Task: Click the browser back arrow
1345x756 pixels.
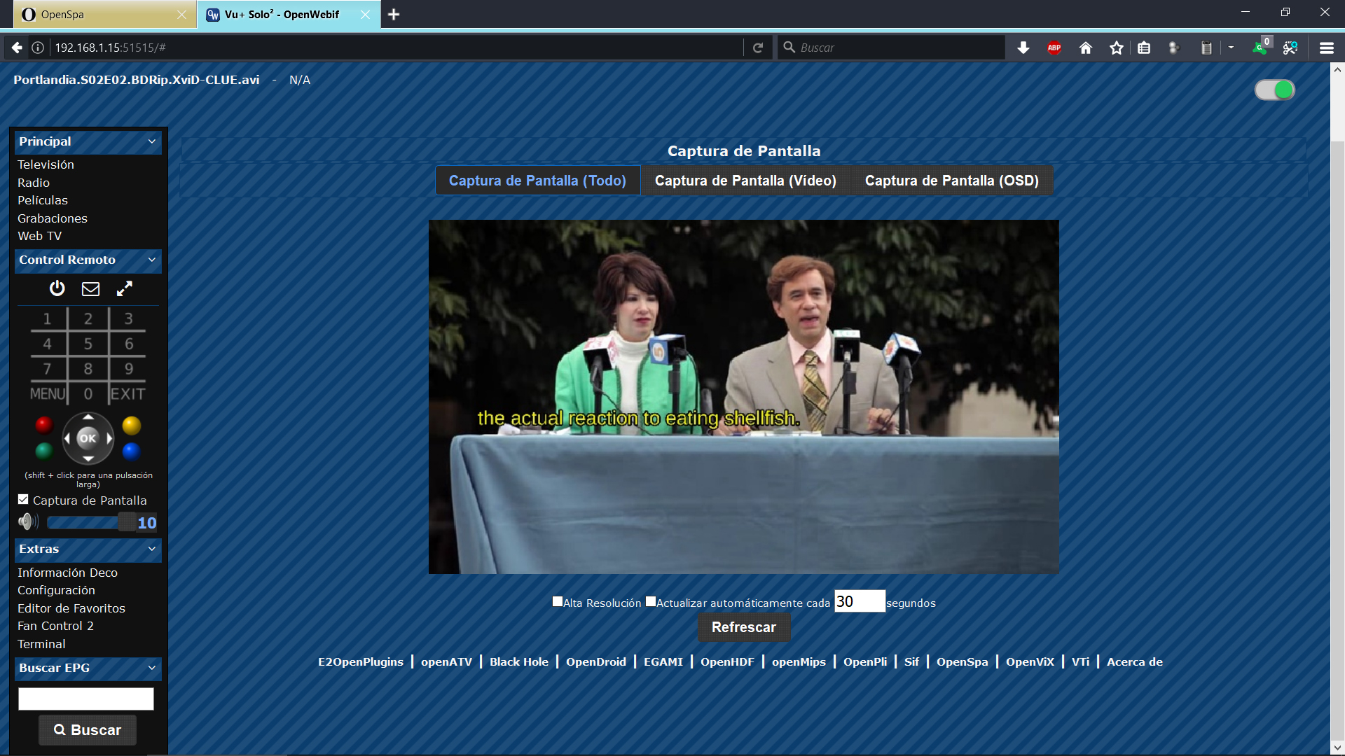Action: (17, 48)
